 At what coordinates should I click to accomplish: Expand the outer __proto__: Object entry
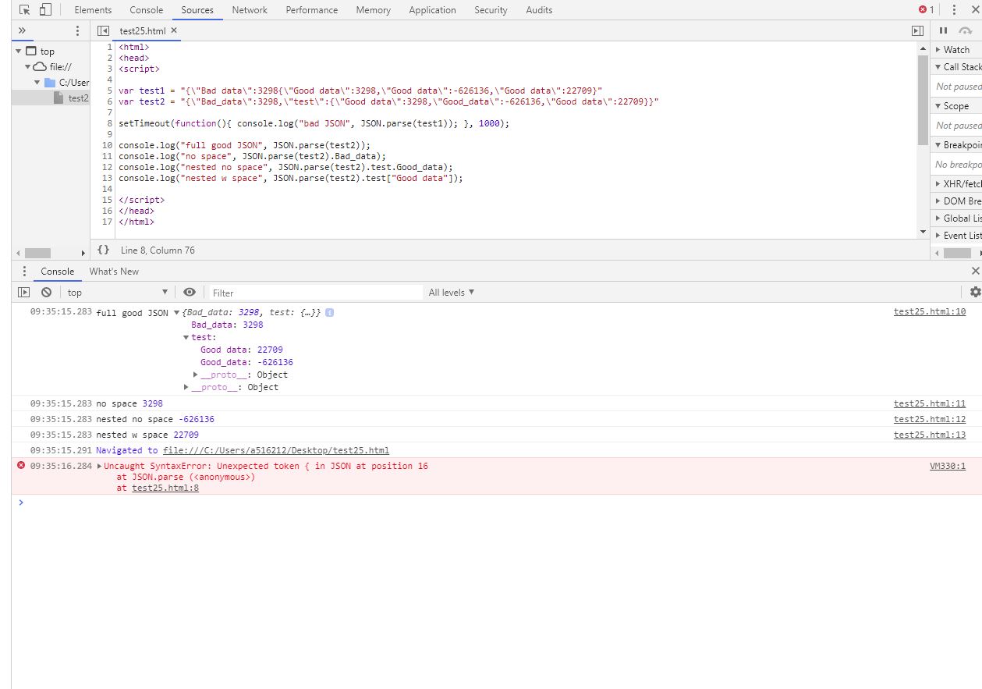click(x=186, y=388)
